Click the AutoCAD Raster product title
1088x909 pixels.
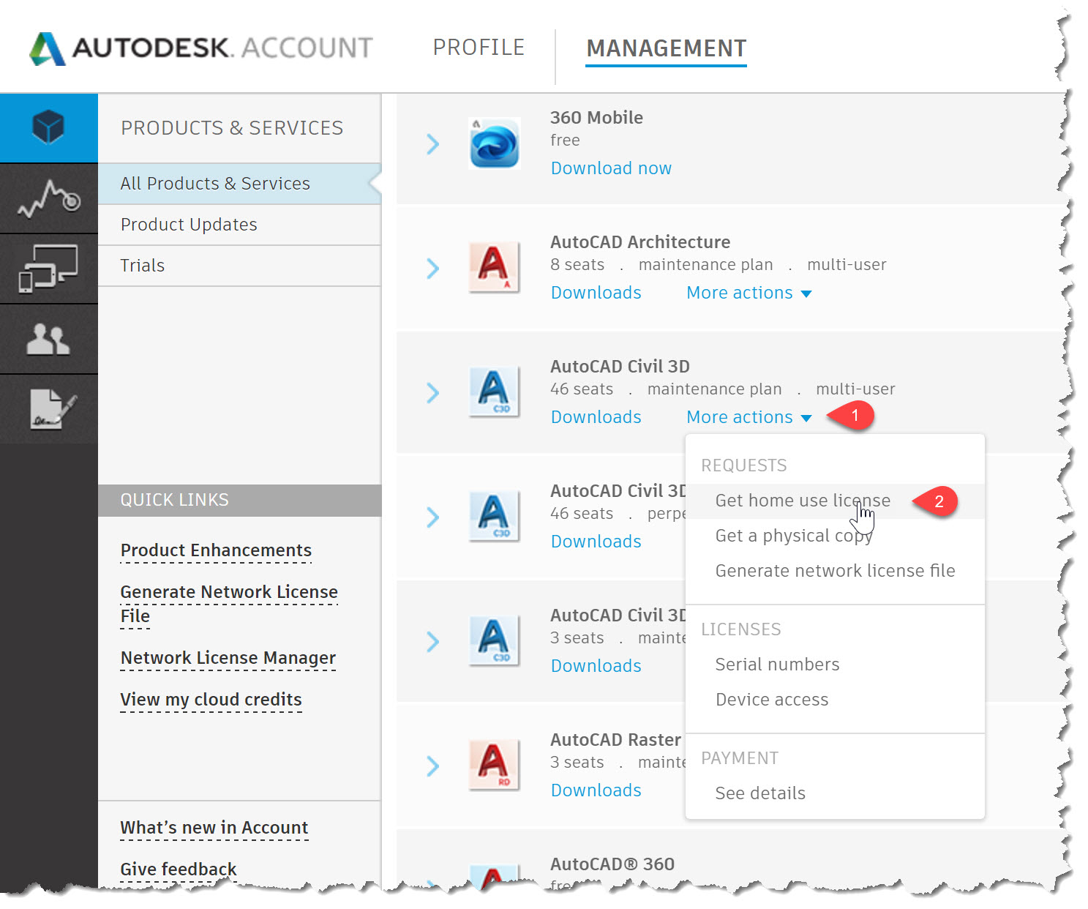coord(615,740)
